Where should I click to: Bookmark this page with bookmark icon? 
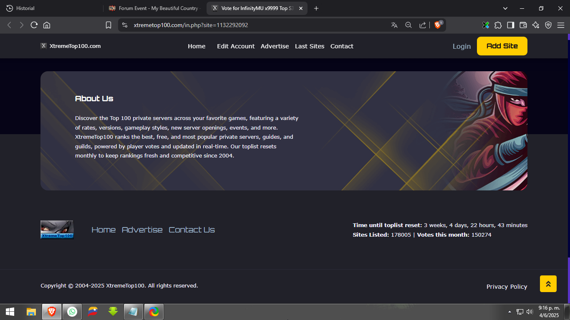(108, 25)
